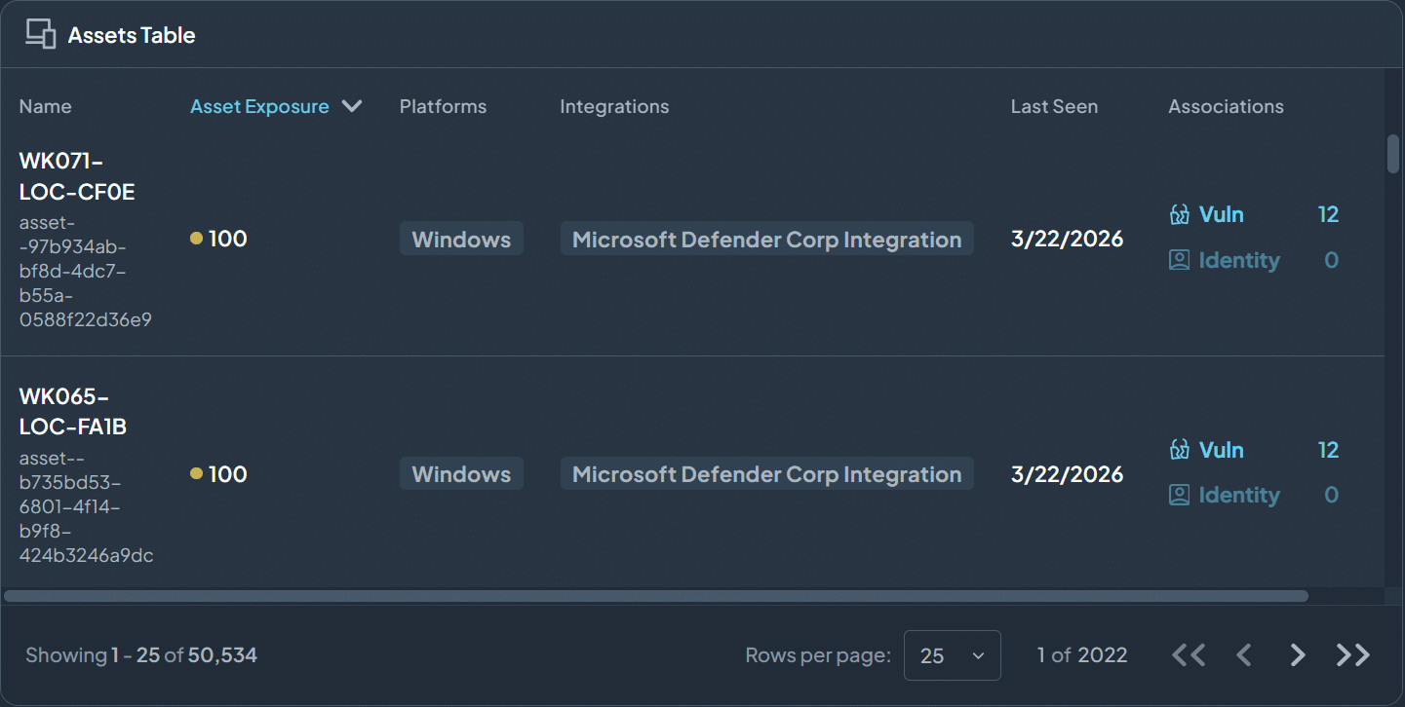Click the yellow exposure dot beside score 100
1405x707 pixels.
tap(198, 237)
